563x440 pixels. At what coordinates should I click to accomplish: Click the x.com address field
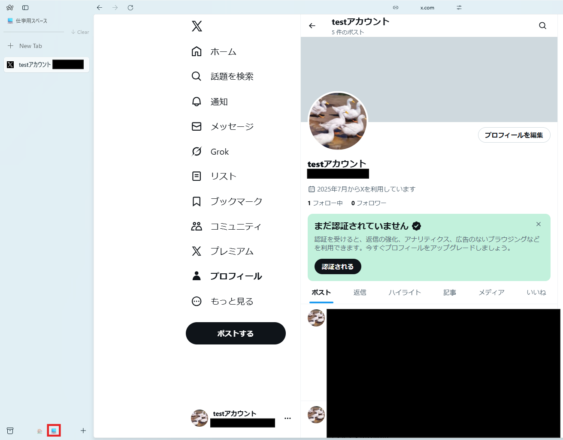(427, 8)
